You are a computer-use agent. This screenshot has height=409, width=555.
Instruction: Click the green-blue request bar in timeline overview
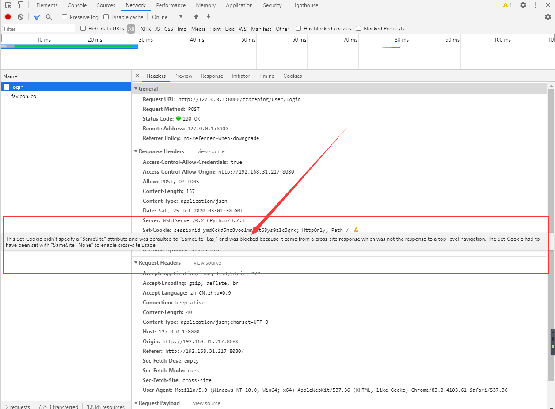pyautogui.click(x=69, y=46)
